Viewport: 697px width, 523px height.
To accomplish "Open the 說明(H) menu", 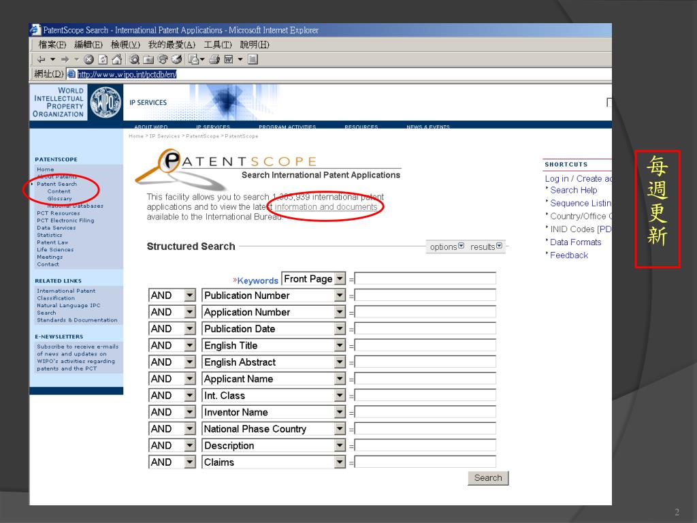I will 255,44.
